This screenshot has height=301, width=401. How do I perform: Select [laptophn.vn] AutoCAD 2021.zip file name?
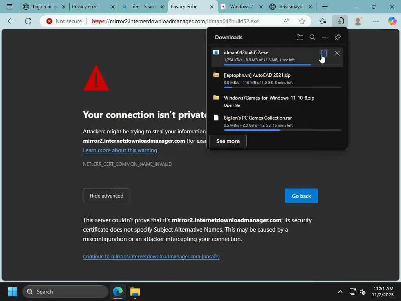pos(257,75)
